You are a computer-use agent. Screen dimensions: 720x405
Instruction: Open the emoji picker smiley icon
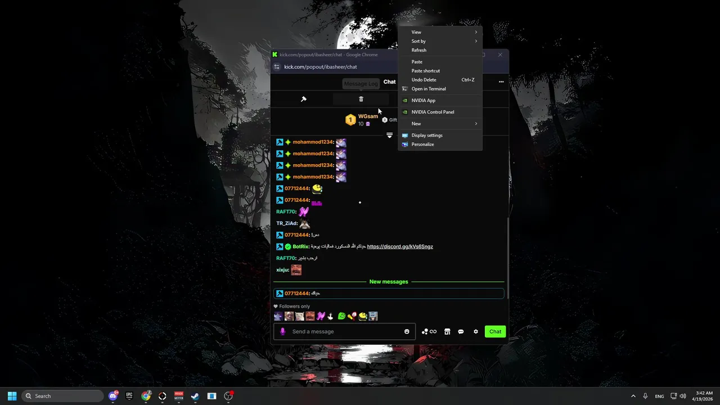pyautogui.click(x=407, y=331)
